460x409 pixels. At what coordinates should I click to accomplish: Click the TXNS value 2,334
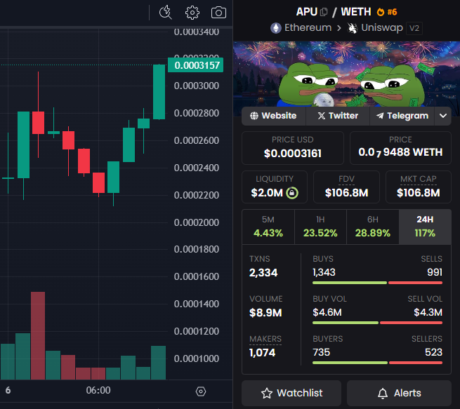click(x=263, y=273)
